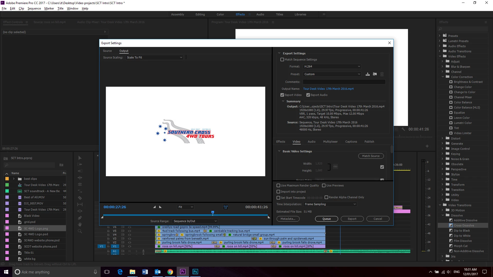Enable Match Sequence Settings checkbox
Screen dimensions: 493x277
282,60
